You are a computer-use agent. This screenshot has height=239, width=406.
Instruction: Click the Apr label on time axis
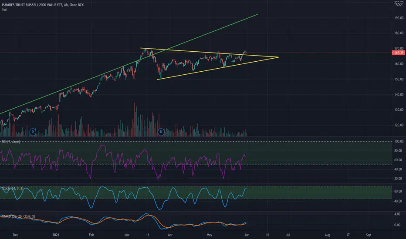pyautogui.click(x=170, y=235)
